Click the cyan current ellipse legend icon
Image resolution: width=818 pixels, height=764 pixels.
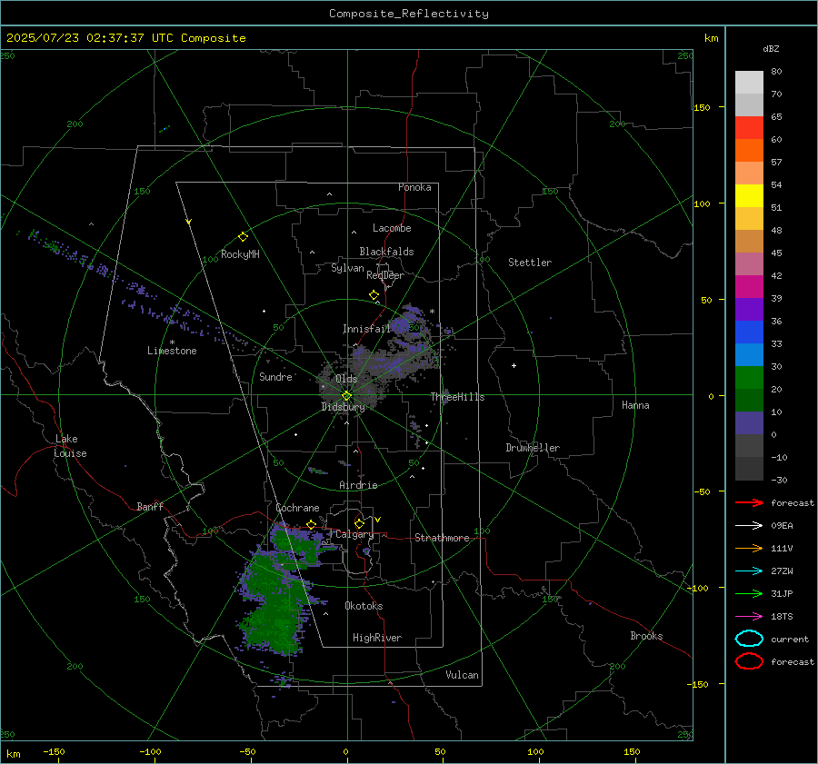click(x=749, y=639)
